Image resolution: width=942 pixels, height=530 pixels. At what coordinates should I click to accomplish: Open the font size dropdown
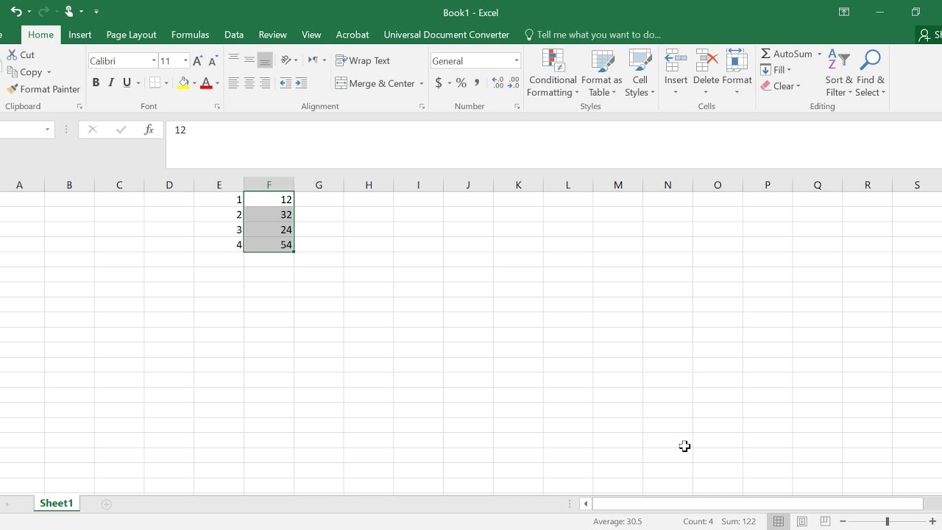click(185, 60)
